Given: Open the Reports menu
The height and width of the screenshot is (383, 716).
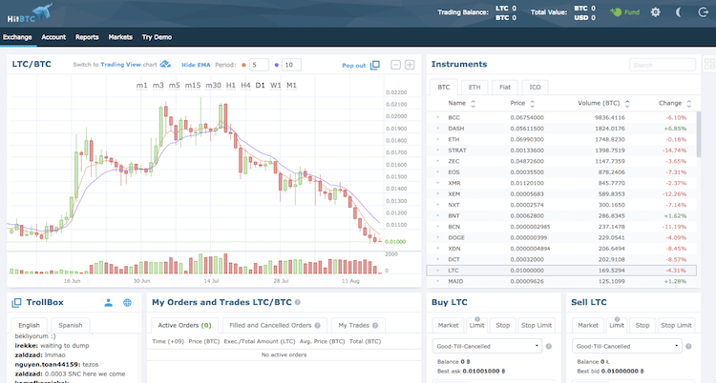Looking at the screenshot, I should coord(87,37).
